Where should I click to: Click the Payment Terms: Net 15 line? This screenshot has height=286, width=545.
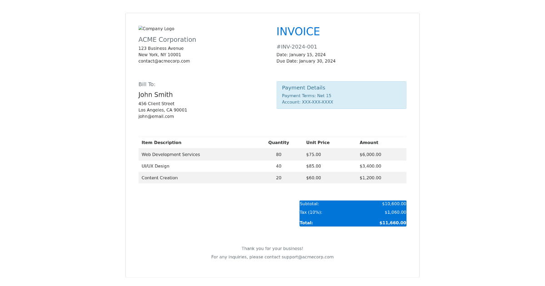pyautogui.click(x=307, y=96)
